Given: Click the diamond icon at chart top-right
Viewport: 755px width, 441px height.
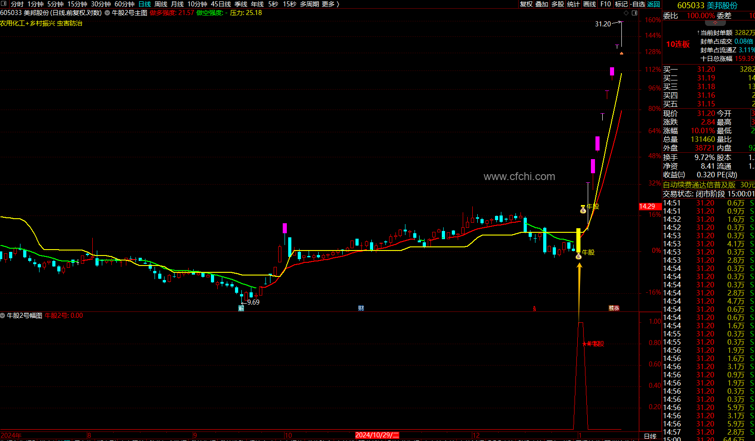Looking at the screenshot, I should click(x=627, y=13).
